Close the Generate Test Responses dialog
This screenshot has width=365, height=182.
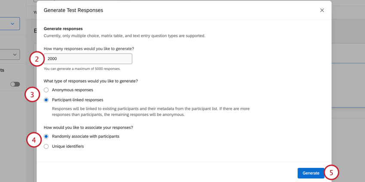(322, 10)
